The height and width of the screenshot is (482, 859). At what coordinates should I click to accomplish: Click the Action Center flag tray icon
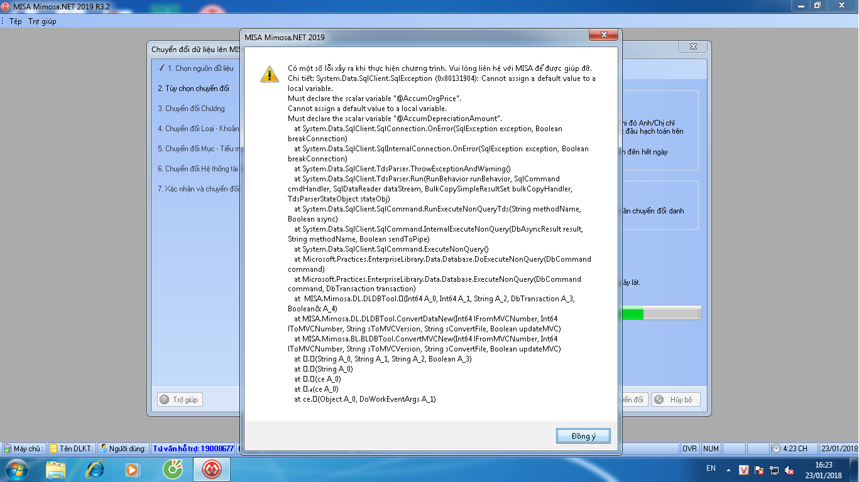click(x=759, y=469)
